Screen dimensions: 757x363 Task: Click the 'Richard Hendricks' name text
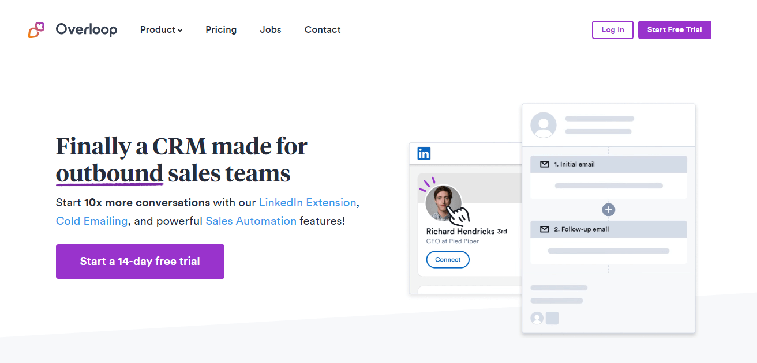[x=460, y=231]
